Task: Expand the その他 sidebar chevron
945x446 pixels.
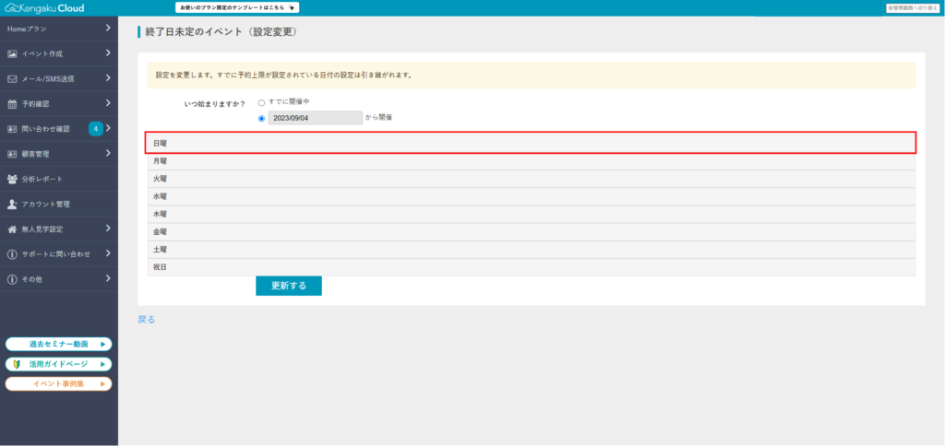Action: click(x=108, y=278)
